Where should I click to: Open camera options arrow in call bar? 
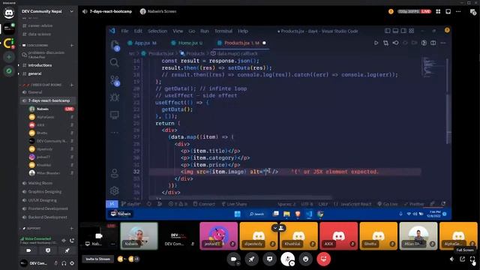point(238,263)
